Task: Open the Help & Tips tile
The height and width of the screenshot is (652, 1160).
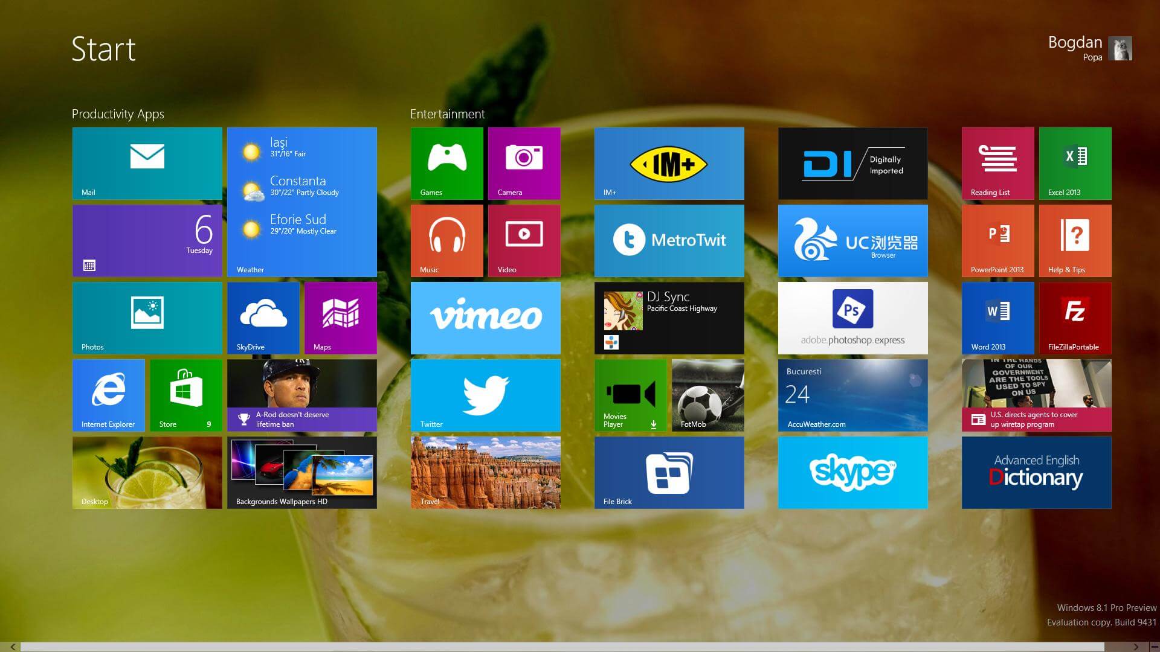Action: 1075,241
